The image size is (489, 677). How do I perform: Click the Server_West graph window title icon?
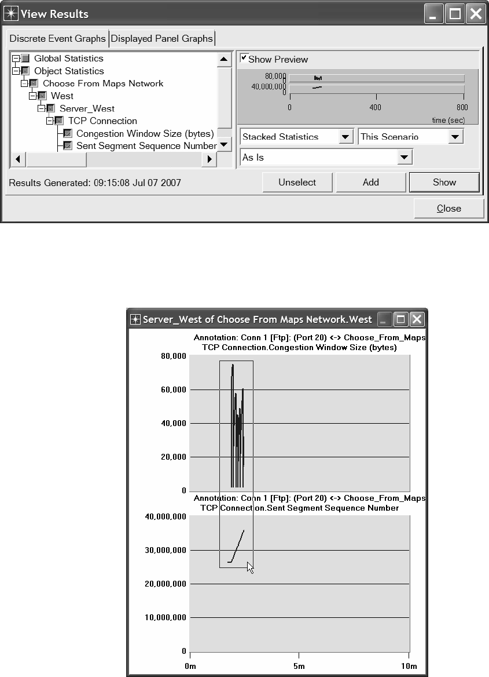coord(135,319)
